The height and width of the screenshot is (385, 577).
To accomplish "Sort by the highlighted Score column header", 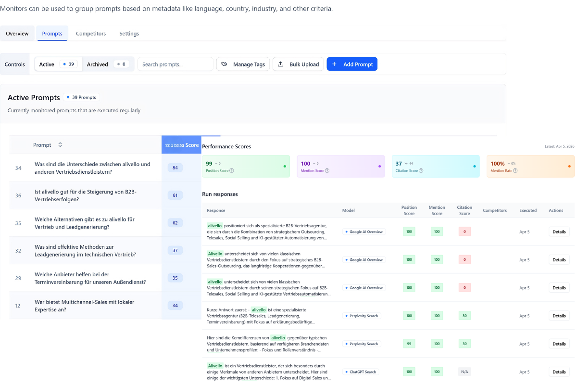I will pos(181,145).
